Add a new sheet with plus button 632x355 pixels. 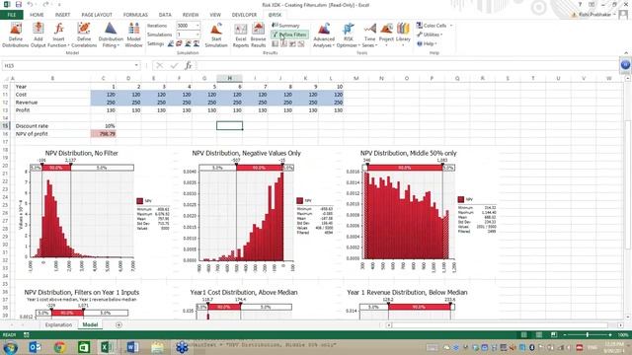pyautogui.click(x=118, y=324)
